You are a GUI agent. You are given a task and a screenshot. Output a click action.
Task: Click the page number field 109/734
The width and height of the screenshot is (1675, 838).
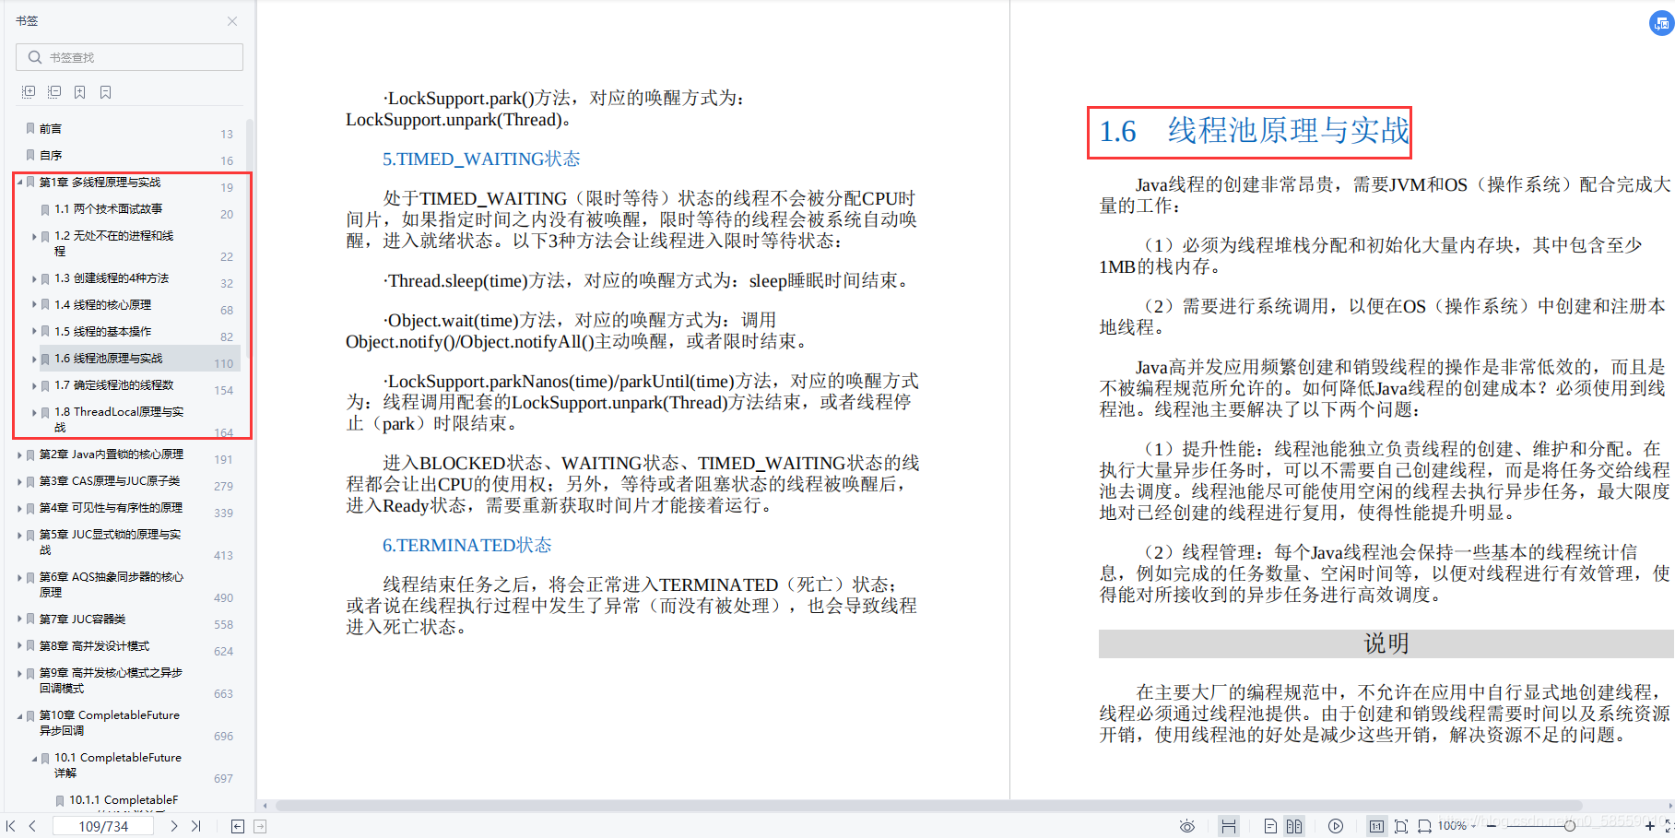pyautogui.click(x=103, y=826)
